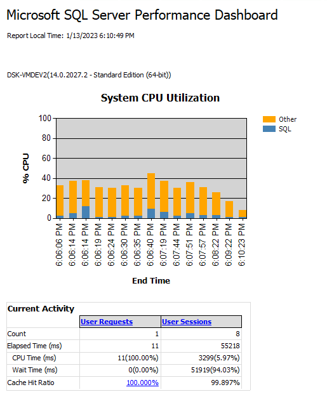Image resolution: width=327 pixels, height=406 pixels.
Task: Click the End Time axis title
Action: coord(151,280)
